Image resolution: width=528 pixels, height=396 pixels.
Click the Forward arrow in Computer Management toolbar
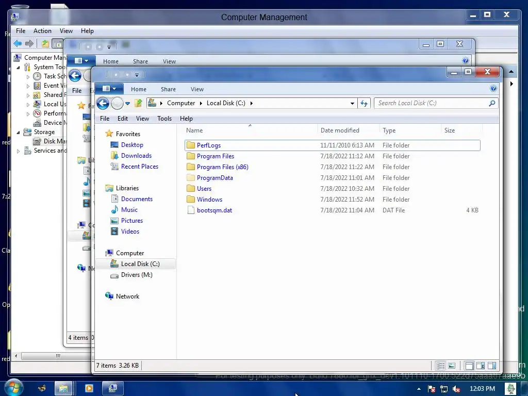pos(29,43)
